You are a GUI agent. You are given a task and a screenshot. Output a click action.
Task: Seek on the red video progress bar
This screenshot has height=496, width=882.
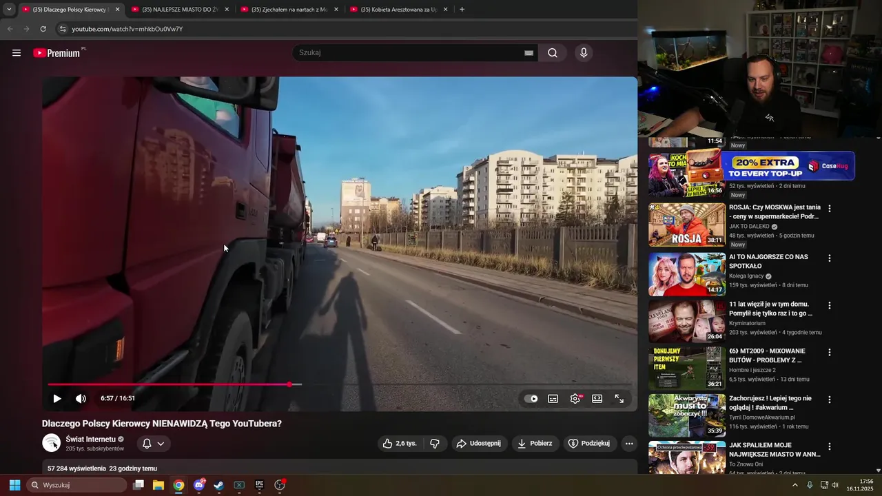(340, 384)
